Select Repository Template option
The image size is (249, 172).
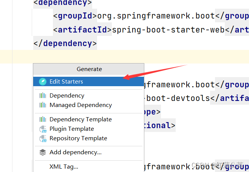[x=89, y=138]
